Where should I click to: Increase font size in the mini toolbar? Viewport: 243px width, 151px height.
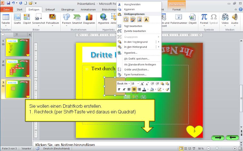[x=142, y=84]
